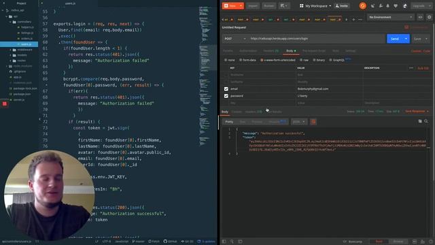This screenshot has height=245, width=435.
Task: Click the orange sync status icon
Action: pyautogui.click(x=362, y=6)
